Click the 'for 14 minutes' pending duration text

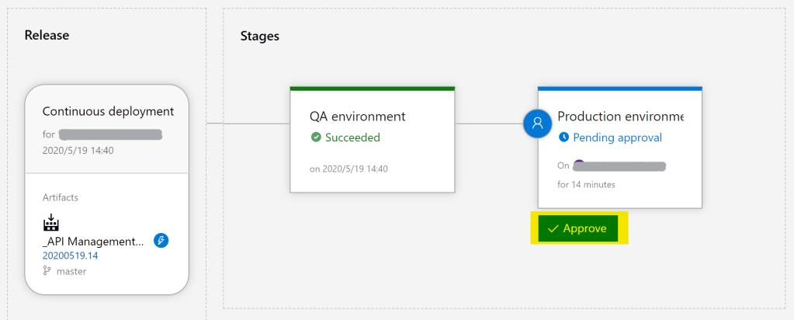click(586, 184)
